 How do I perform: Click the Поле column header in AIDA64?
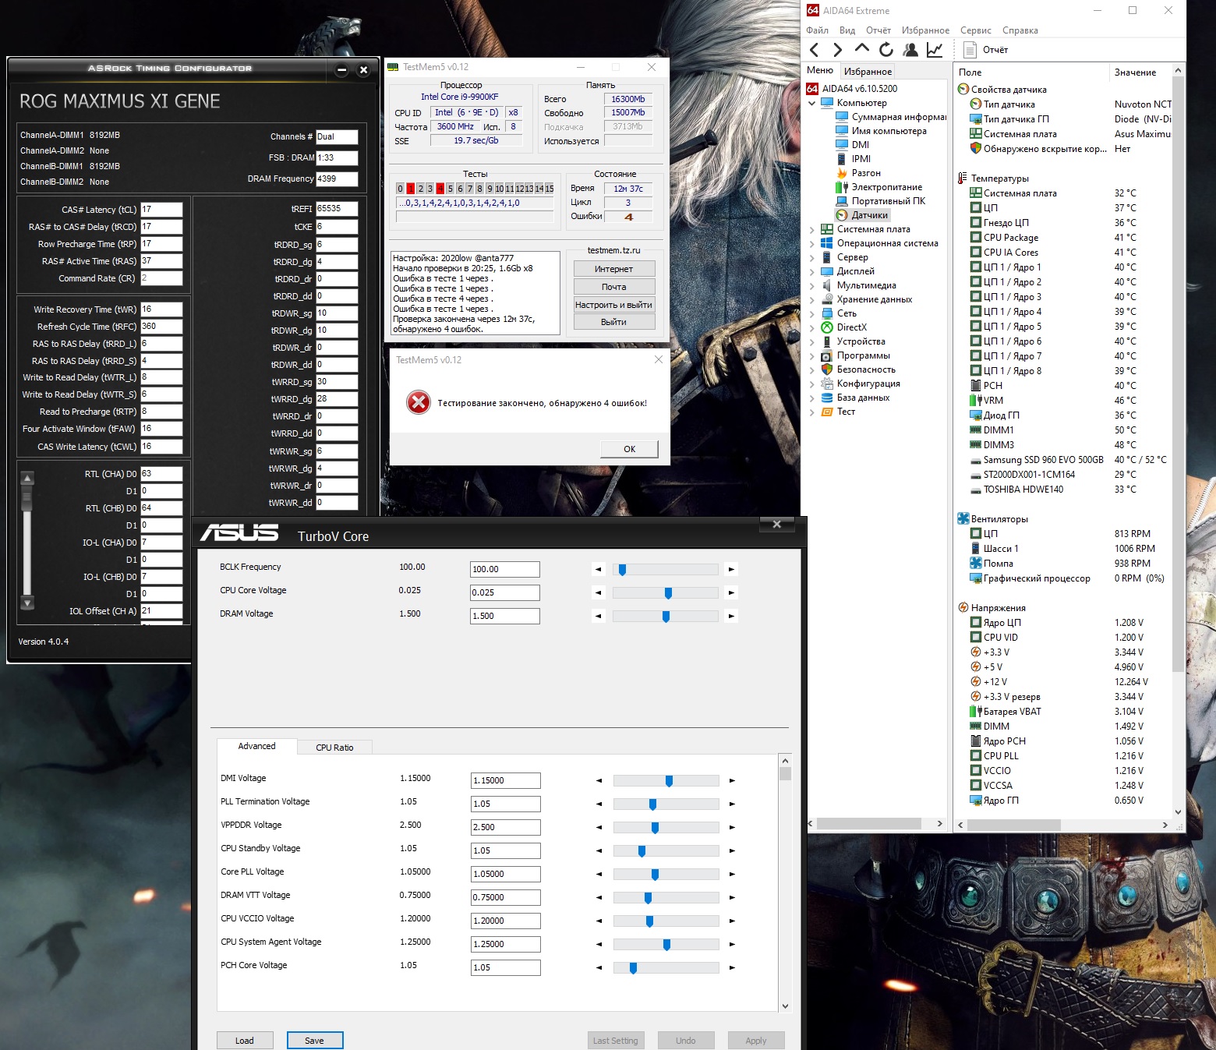[x=1031, y=72]
